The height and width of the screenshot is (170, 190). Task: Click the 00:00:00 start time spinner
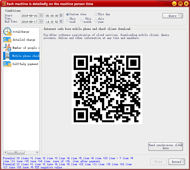coord(61,15)
